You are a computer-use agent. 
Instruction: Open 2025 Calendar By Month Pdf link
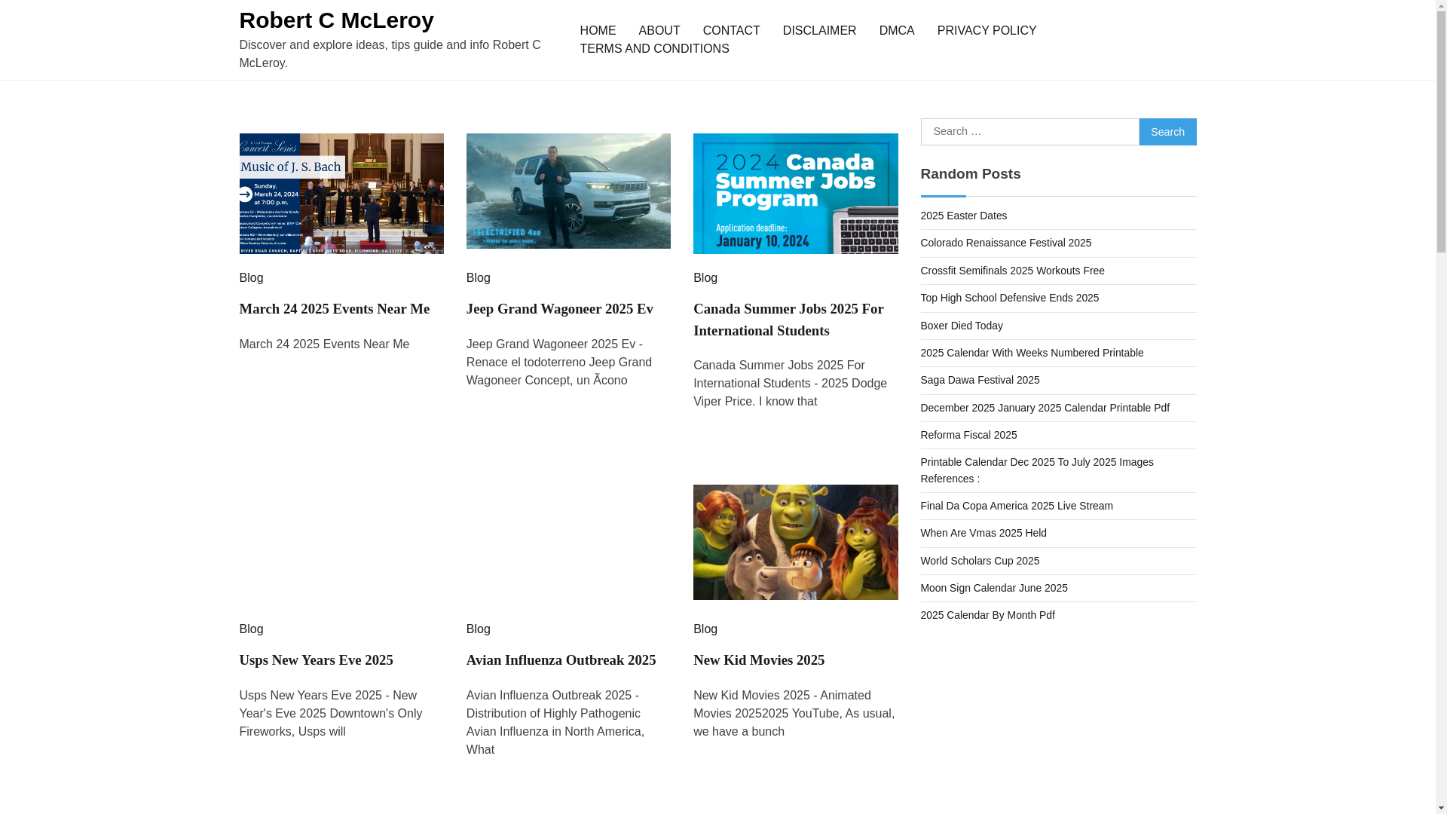988,615
